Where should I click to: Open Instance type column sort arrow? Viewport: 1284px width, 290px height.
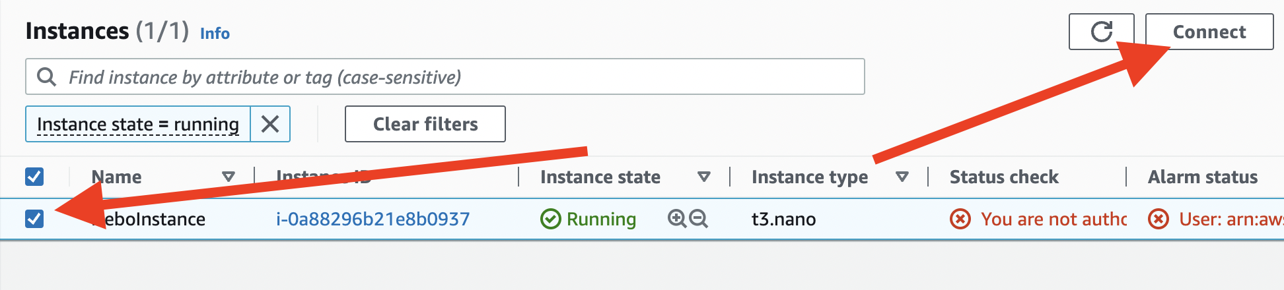click(902, 177)
